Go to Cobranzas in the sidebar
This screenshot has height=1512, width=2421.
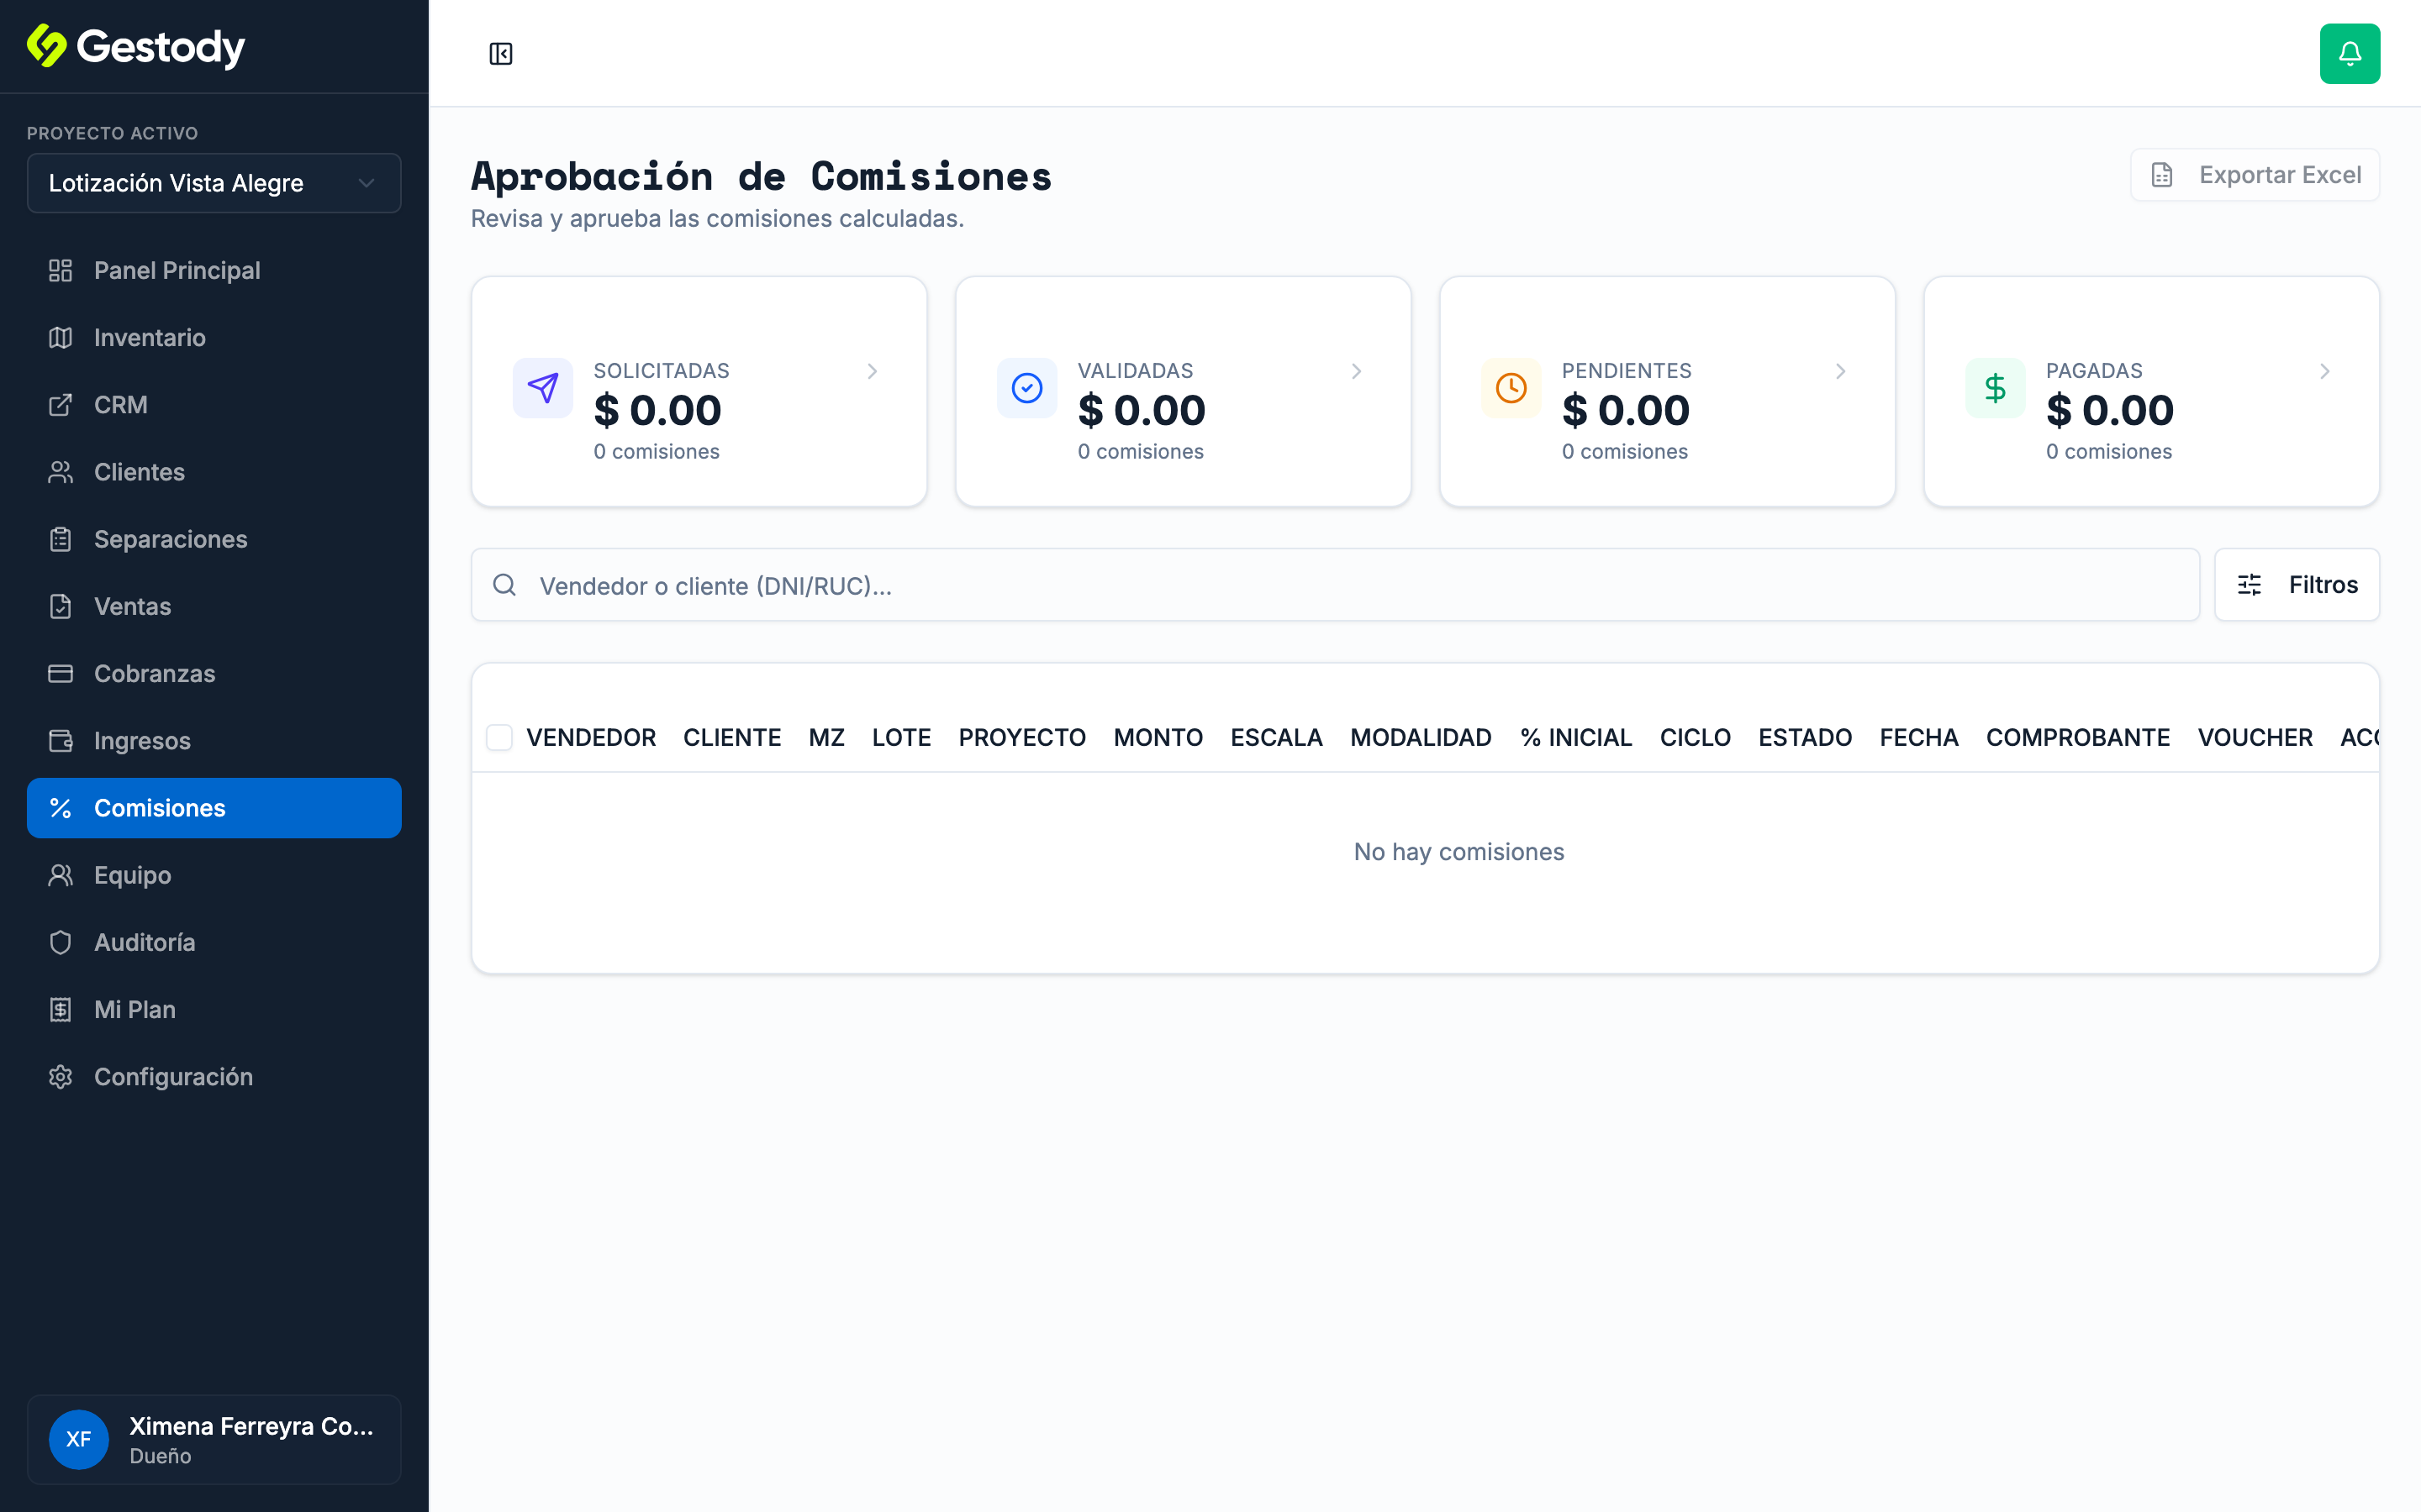pyautogui.click(x=214, y=674)
